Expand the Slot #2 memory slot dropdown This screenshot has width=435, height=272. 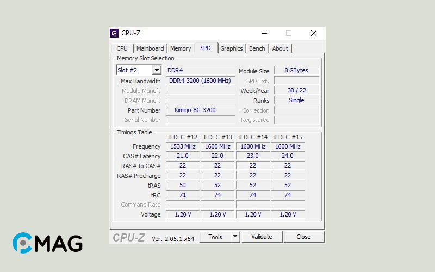pyautogui.click(x=157, y=70)
